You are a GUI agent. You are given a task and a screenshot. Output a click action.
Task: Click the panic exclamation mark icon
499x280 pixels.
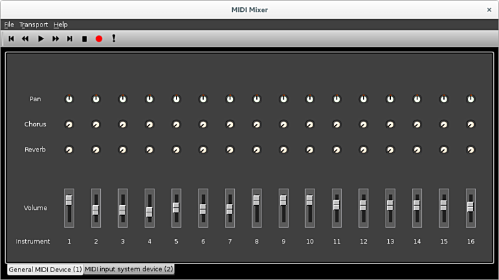pyautogui.click(x=113, y=39)
